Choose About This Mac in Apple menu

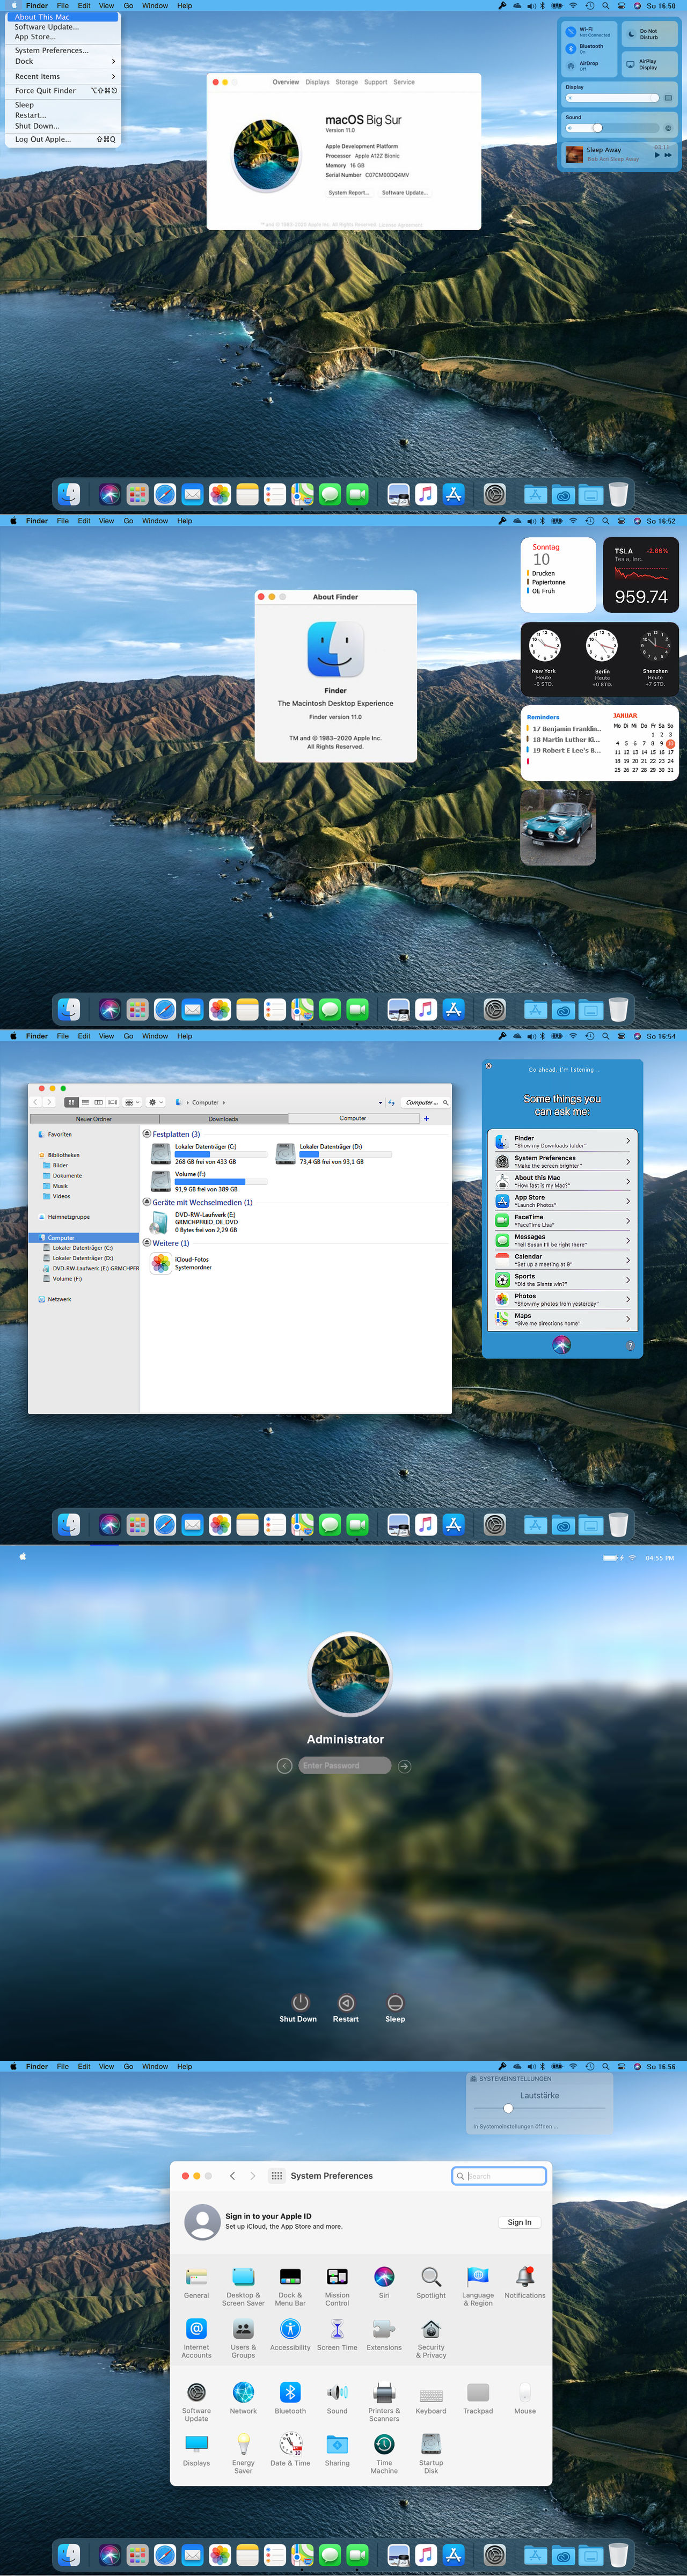click(64, 17)
